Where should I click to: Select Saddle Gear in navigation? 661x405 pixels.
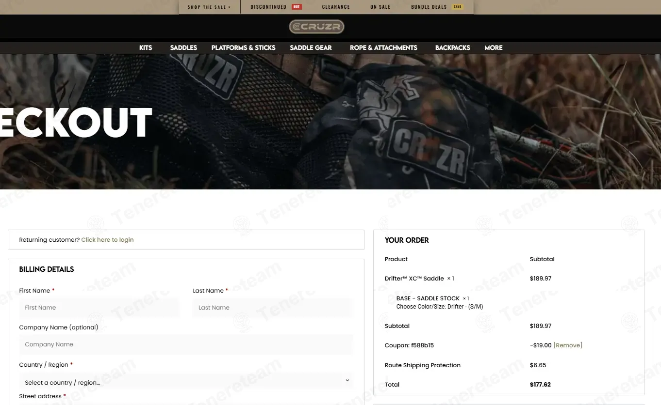[311, 47]
